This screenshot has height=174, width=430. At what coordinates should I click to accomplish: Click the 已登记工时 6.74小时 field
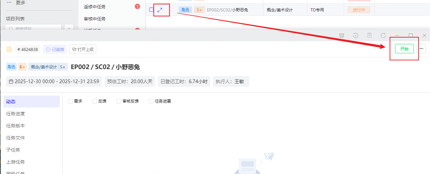(x=184, y=81)
